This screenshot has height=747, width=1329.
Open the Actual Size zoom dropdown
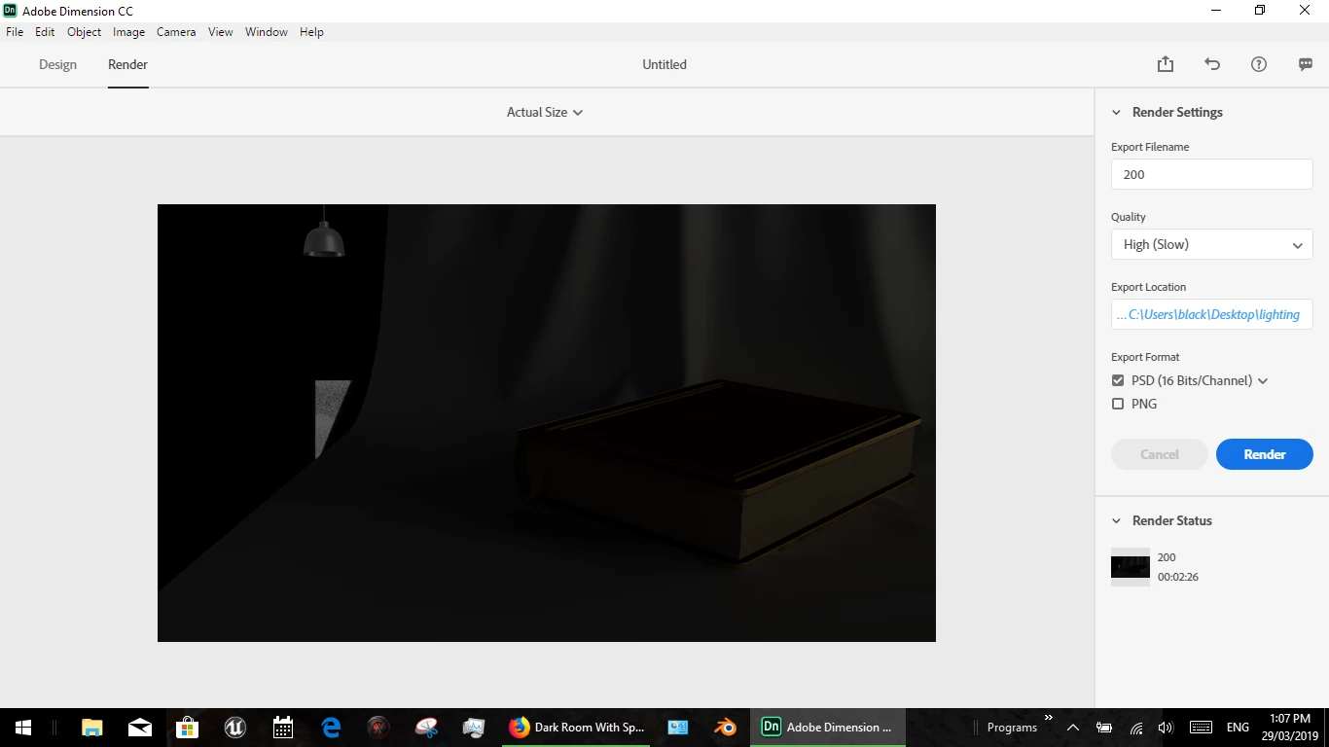[x=545, y=112]
